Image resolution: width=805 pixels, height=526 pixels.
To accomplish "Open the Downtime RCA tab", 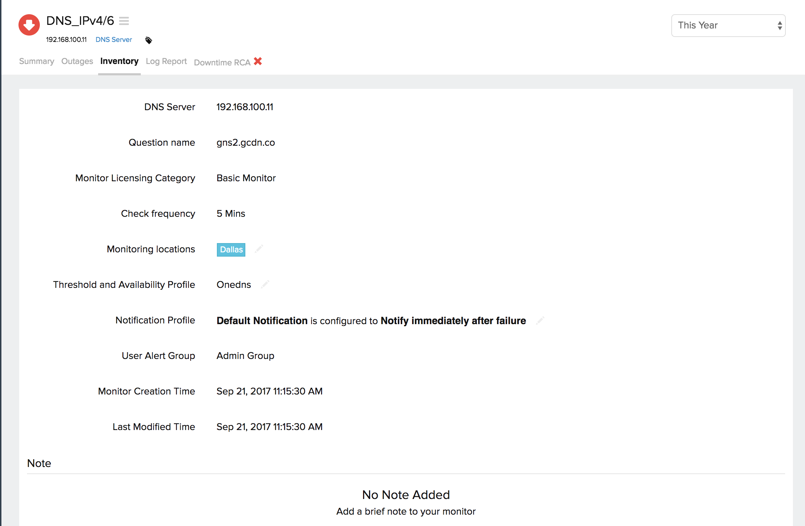I will pos(222,63).
